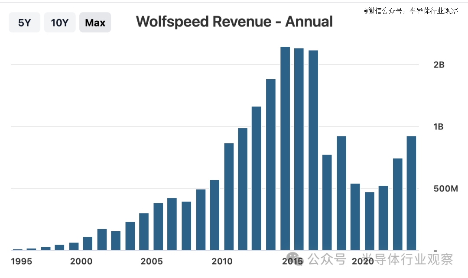Image resolution: width=468 pixels, height=278 pixels.
Task: Click the 2B y-axis label
Action: pyautogui.click(x=439, y=65)
